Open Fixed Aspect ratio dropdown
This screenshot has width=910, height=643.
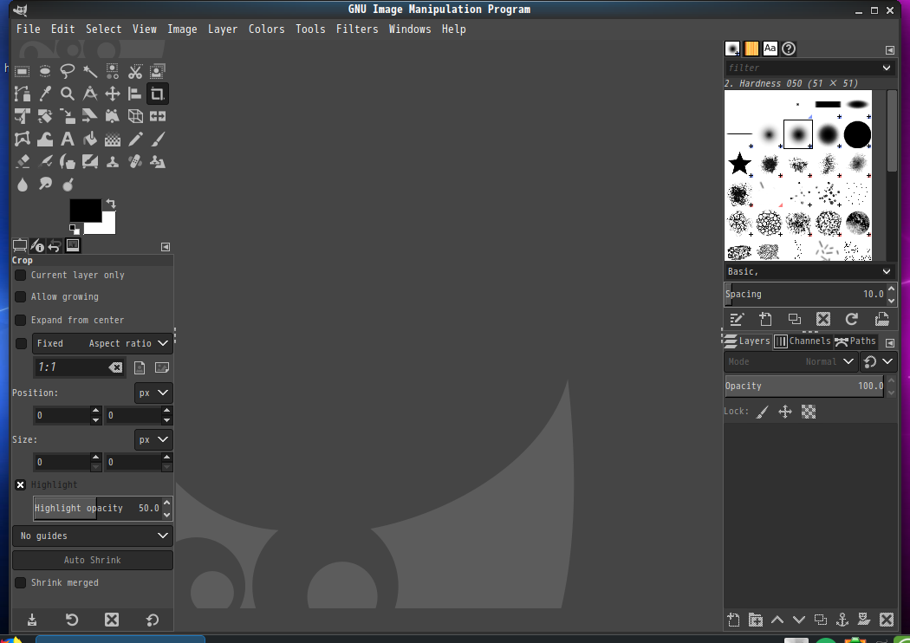point(102,343)
